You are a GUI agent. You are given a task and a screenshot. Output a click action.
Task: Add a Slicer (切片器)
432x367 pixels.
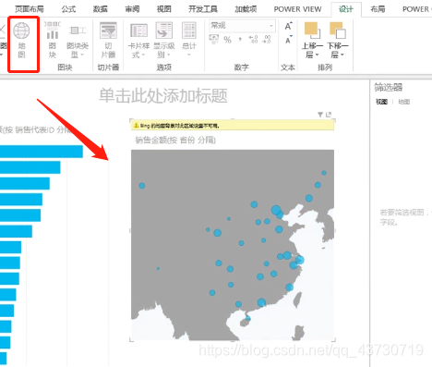tap(108, 40)
